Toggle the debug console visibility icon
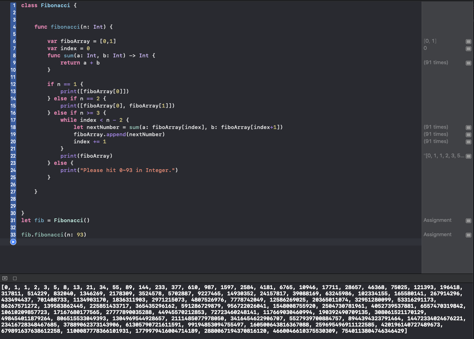Image resolution: width=474 pixels, height=339 pixels. pos(5,278)
